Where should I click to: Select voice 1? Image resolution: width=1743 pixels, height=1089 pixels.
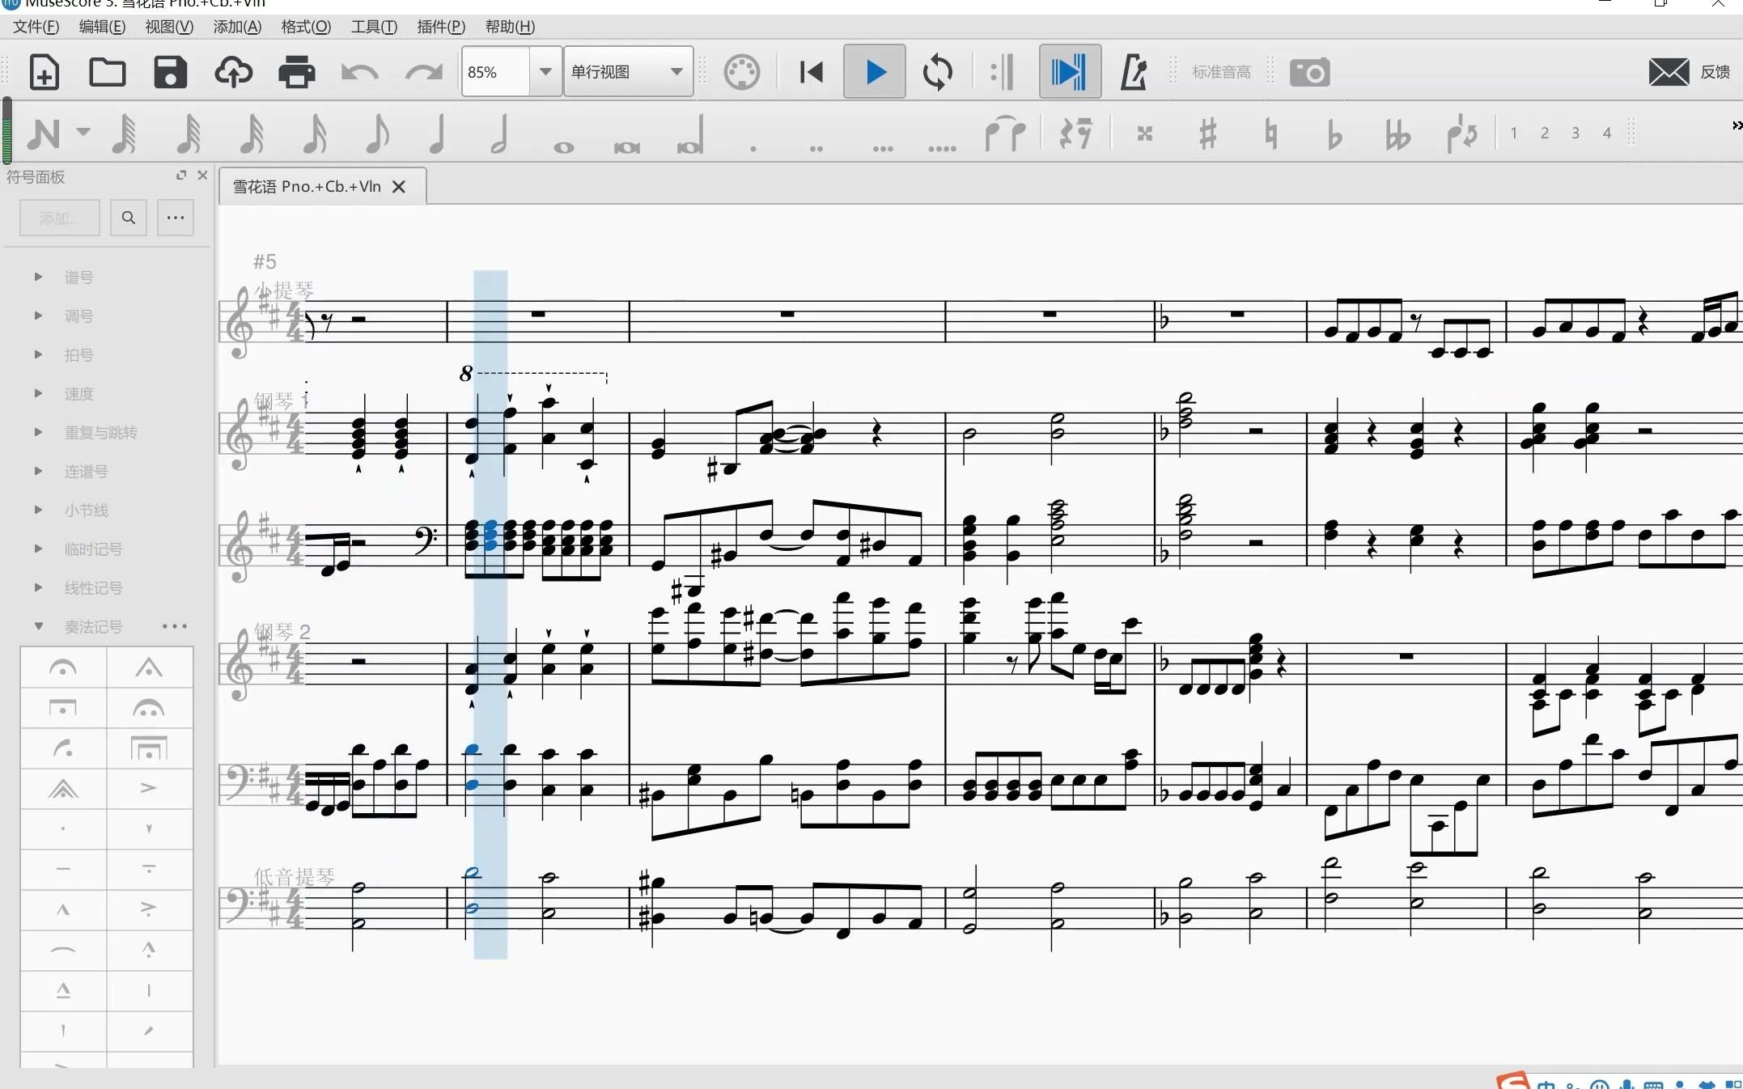[x=1514, y=133]
